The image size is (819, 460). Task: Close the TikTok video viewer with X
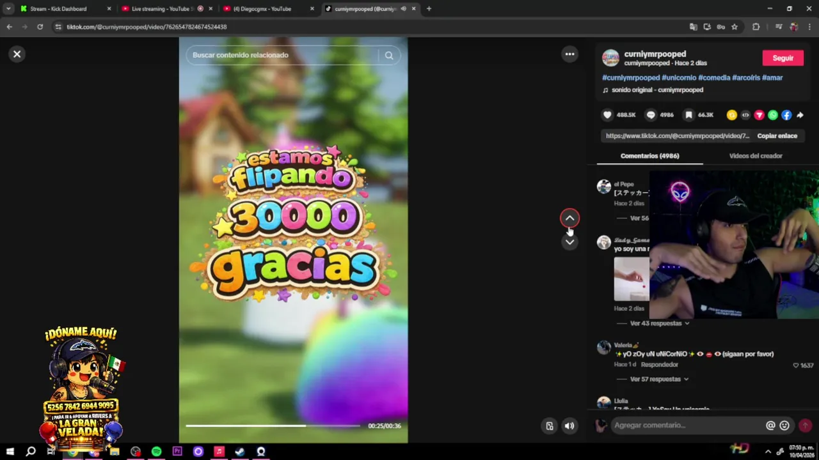(x=17, y=54)
